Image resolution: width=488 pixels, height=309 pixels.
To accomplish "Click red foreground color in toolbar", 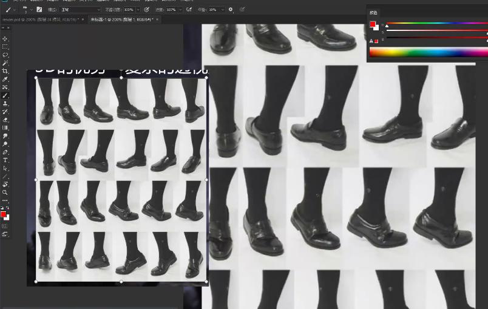I will [x=3, y=214].
